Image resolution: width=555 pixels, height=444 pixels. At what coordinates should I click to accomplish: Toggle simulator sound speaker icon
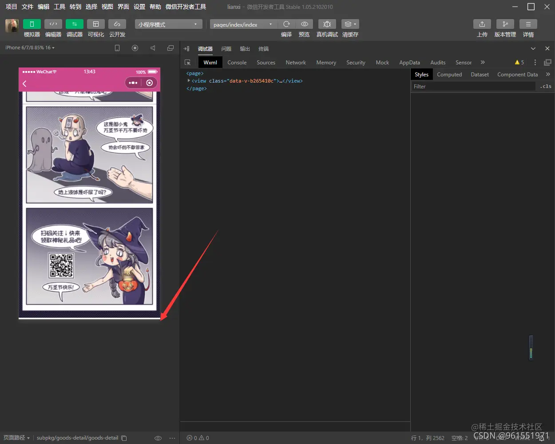coord(153,48)
